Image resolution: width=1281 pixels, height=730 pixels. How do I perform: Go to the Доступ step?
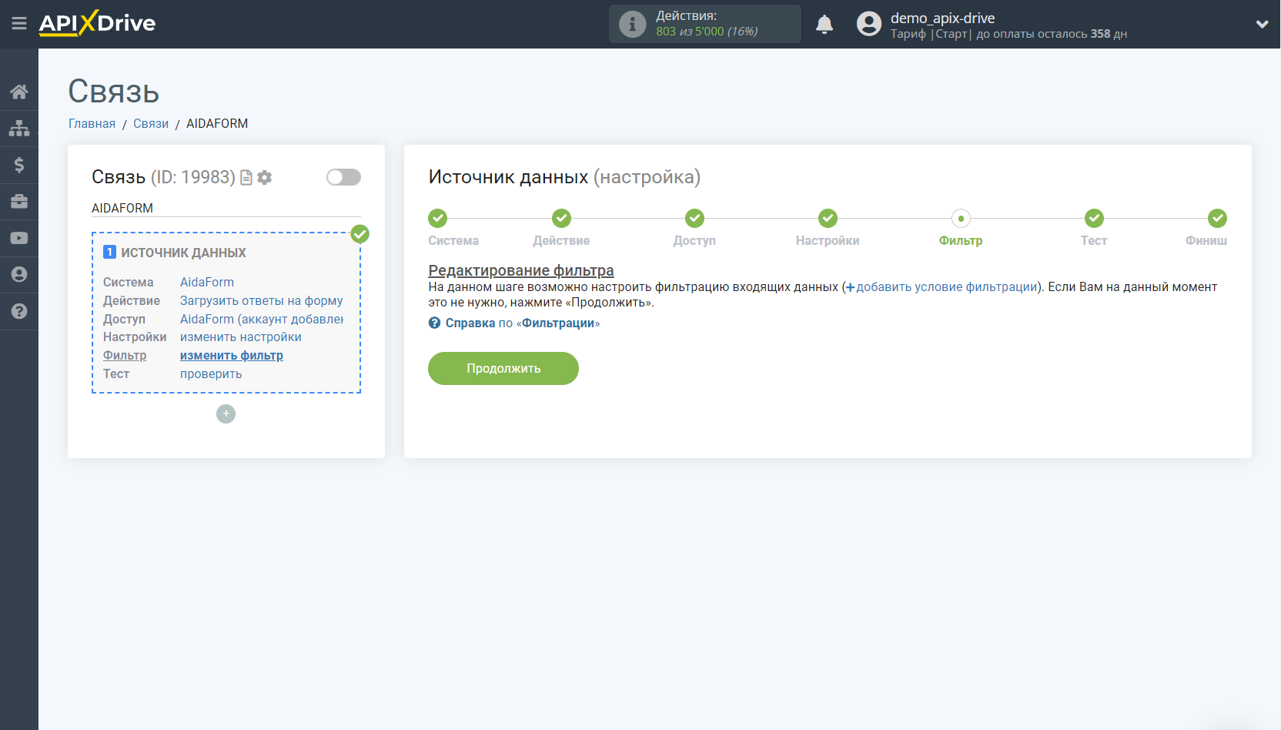694,228
